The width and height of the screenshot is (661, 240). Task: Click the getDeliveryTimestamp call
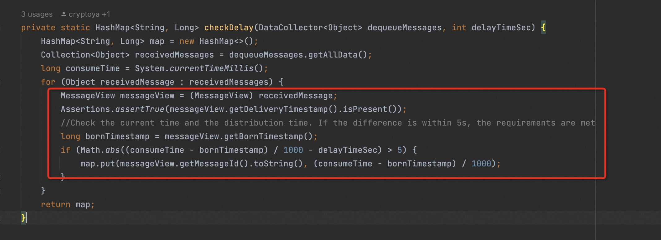278,109
